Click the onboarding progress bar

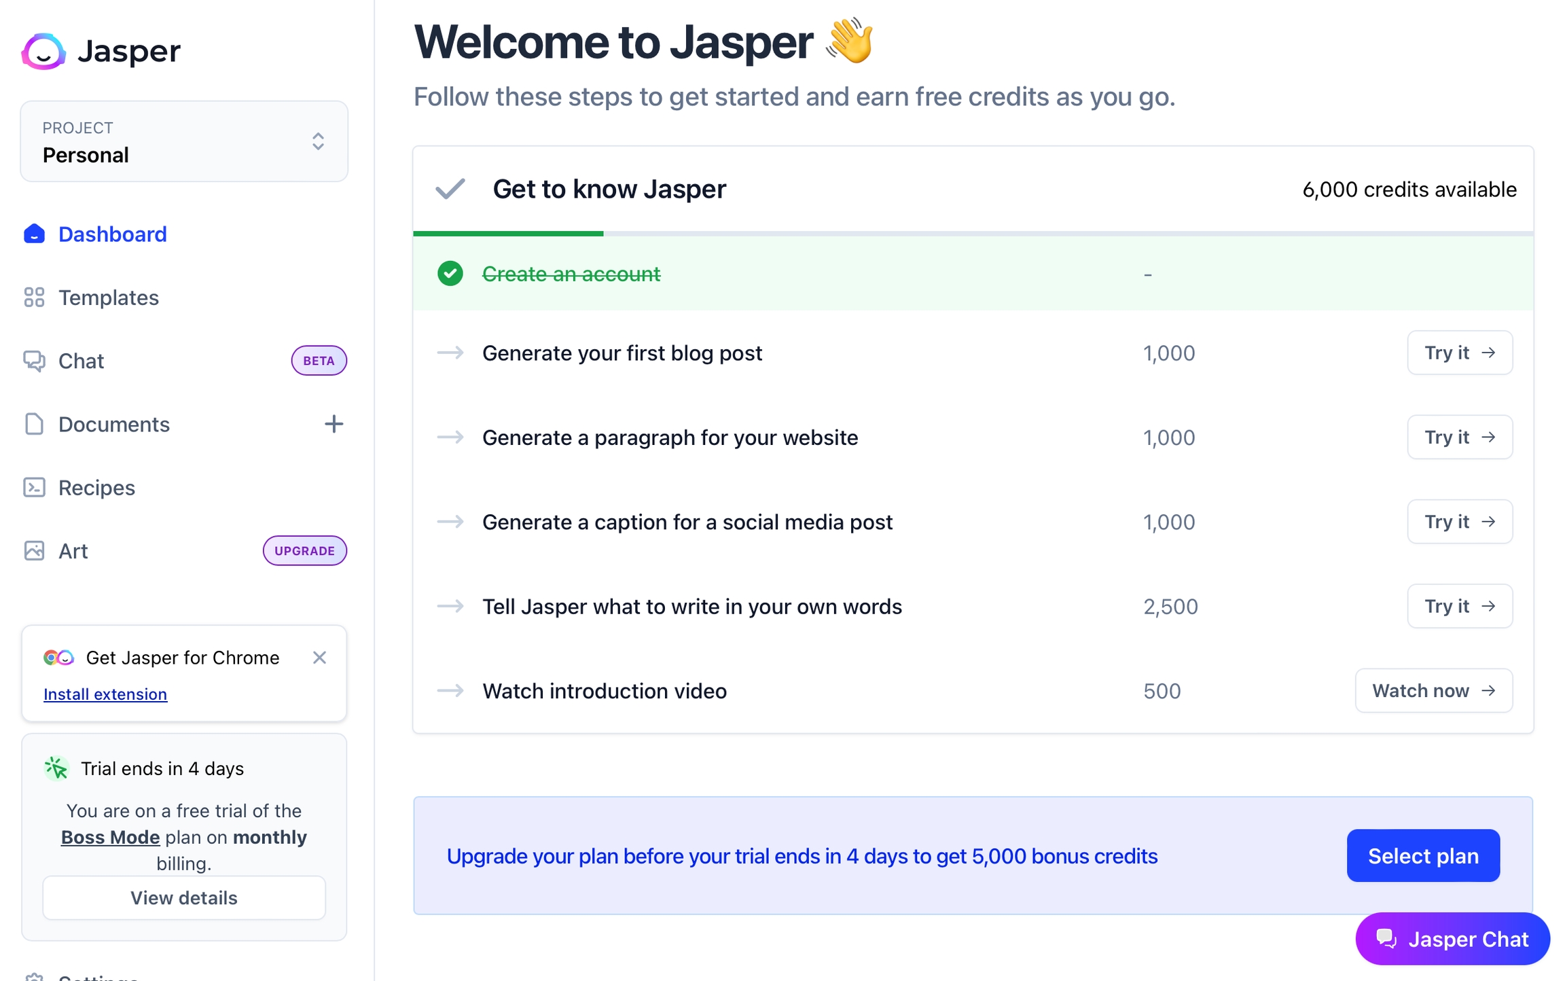coord(973,234)
